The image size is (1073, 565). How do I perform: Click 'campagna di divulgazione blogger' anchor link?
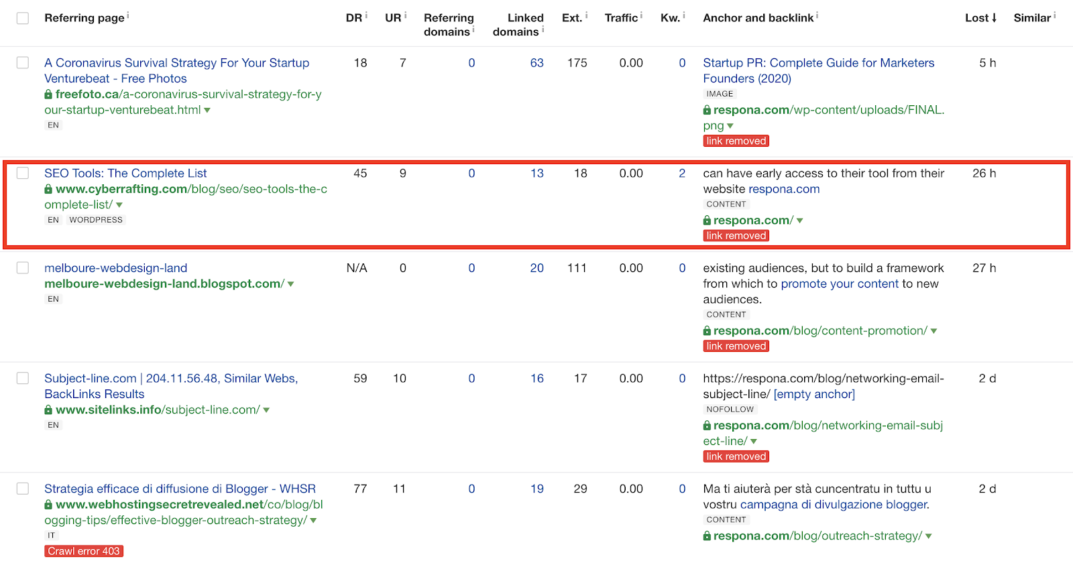[834, 505]
